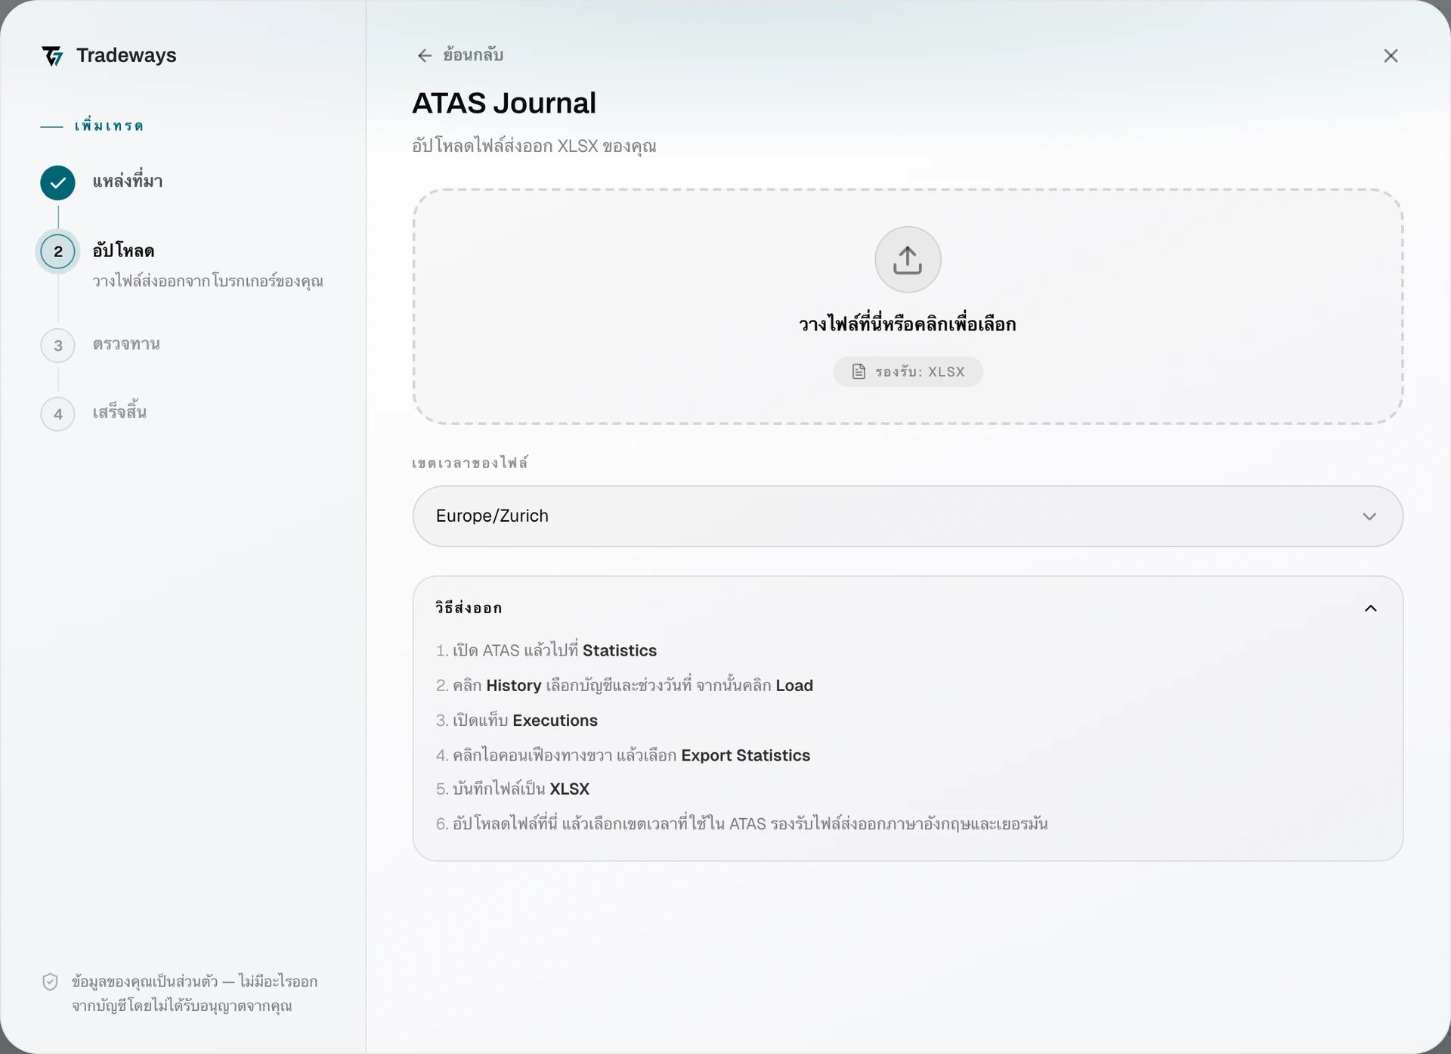Click the เขตเวลาของไฟล์ field label
The width and height of the screenshot is (1451, 1054).
click(x=470, y=463)
